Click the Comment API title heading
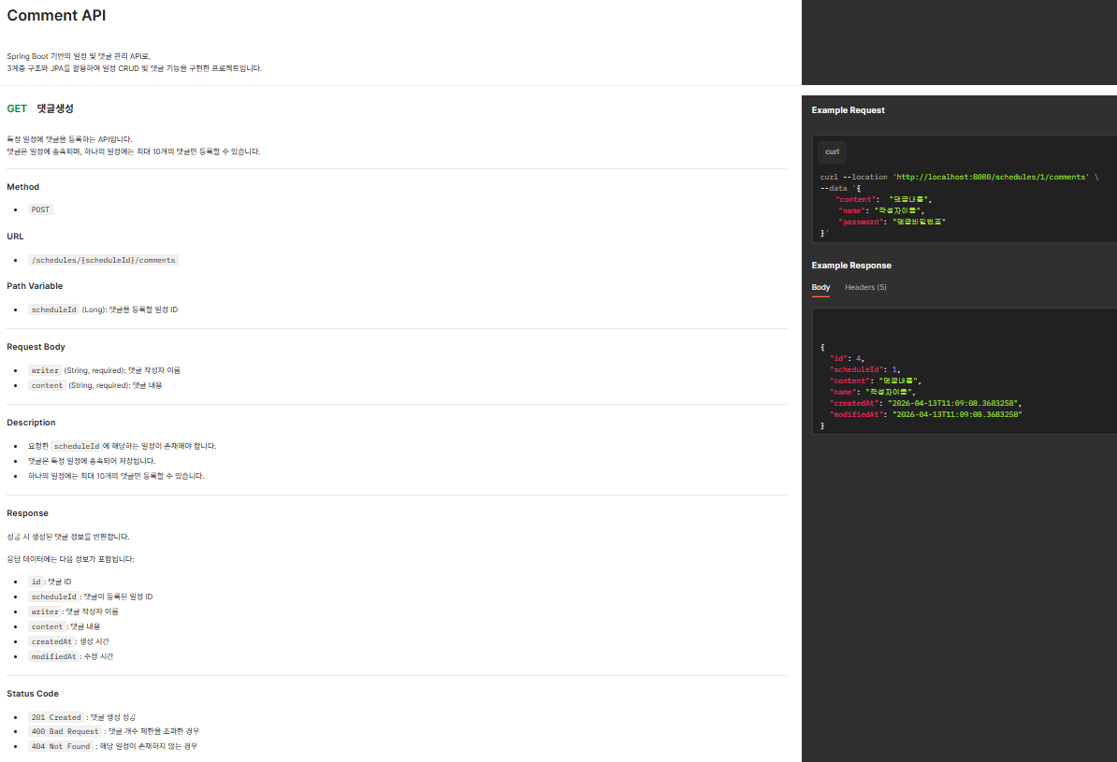Image resolution: width=1117 pixels, height=762 pixels. click(56, 16)
